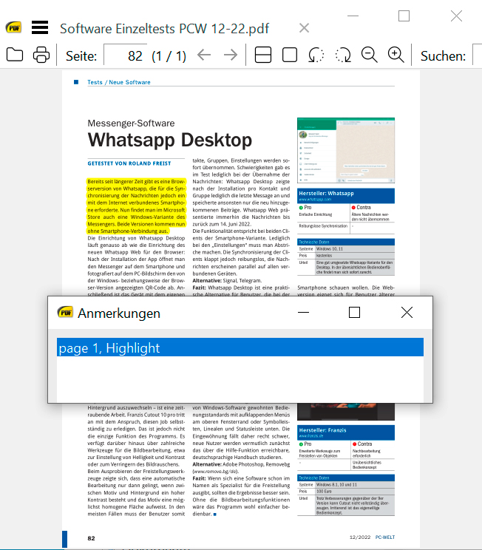Click the 'Tests / Neue Software' header link
Screen dimensions: 482x550
[x=119, y=82]
